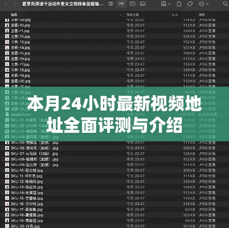This screenshot has width=229, height=228.
Task: Switch to icon grid view
Action: pyautogui.click(x=111, y=4)
